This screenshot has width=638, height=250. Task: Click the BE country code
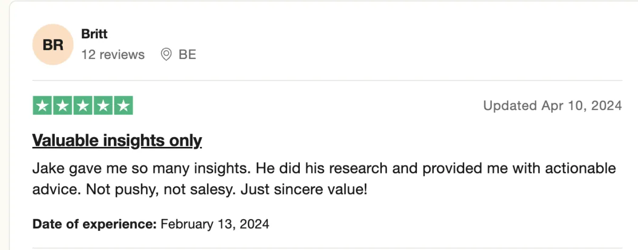pyautogui.click(x=187, y=55)
